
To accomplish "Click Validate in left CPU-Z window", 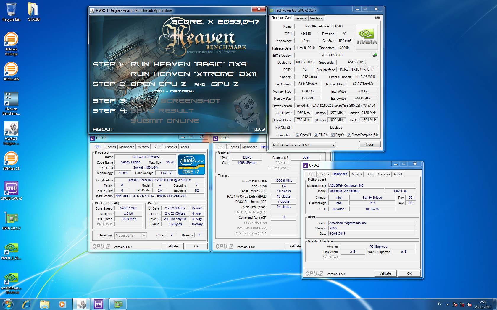I will click(x=172, y=246).
